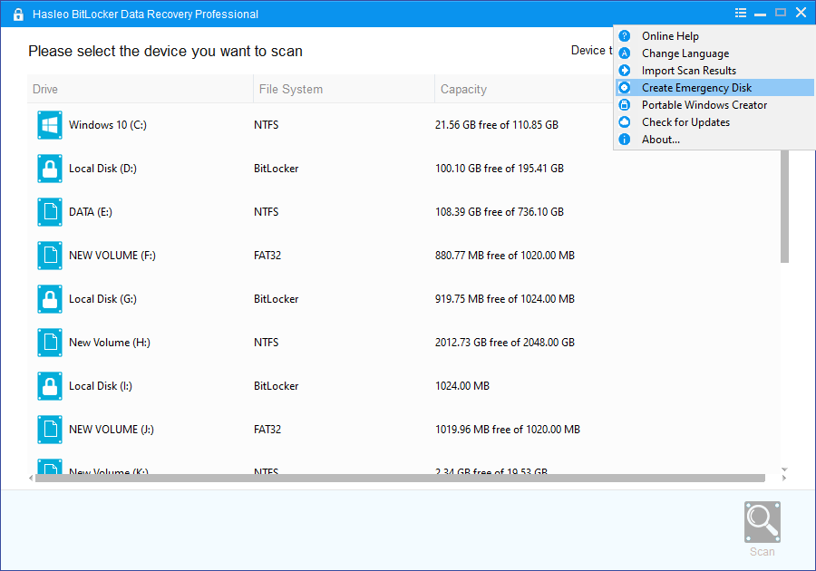Click the Portable Windows Creator icon
816x571 pixels.
[x=625, y=104]
